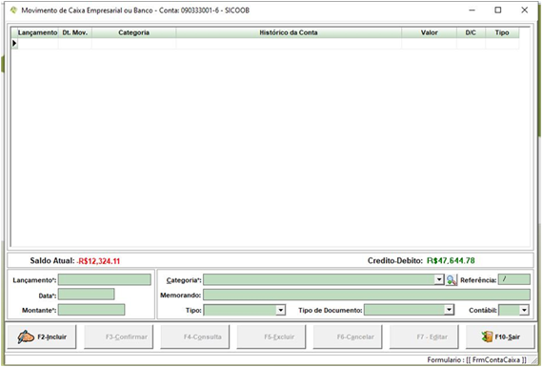Click the Histórico da Conta column header
Viewport: 543px width, 367px height.
(x=289, y=32)
